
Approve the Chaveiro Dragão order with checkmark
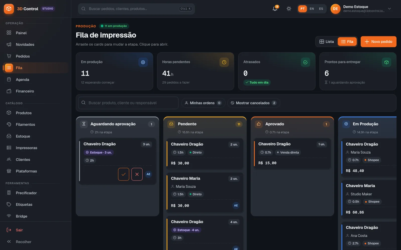[x=124, y=174]
